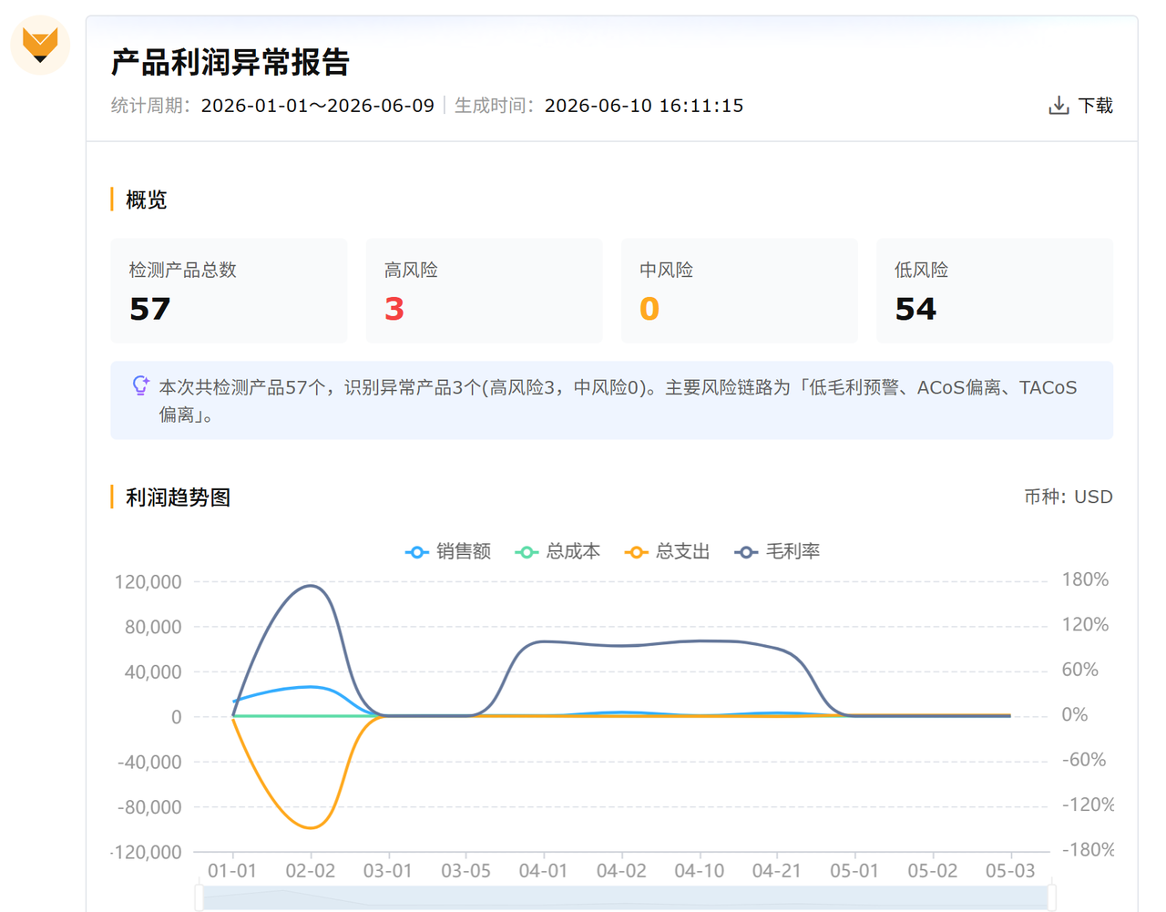Click the orange fox logo avatar
The height and width of the screenshot is (912, 1166).
tap(40, 45)
